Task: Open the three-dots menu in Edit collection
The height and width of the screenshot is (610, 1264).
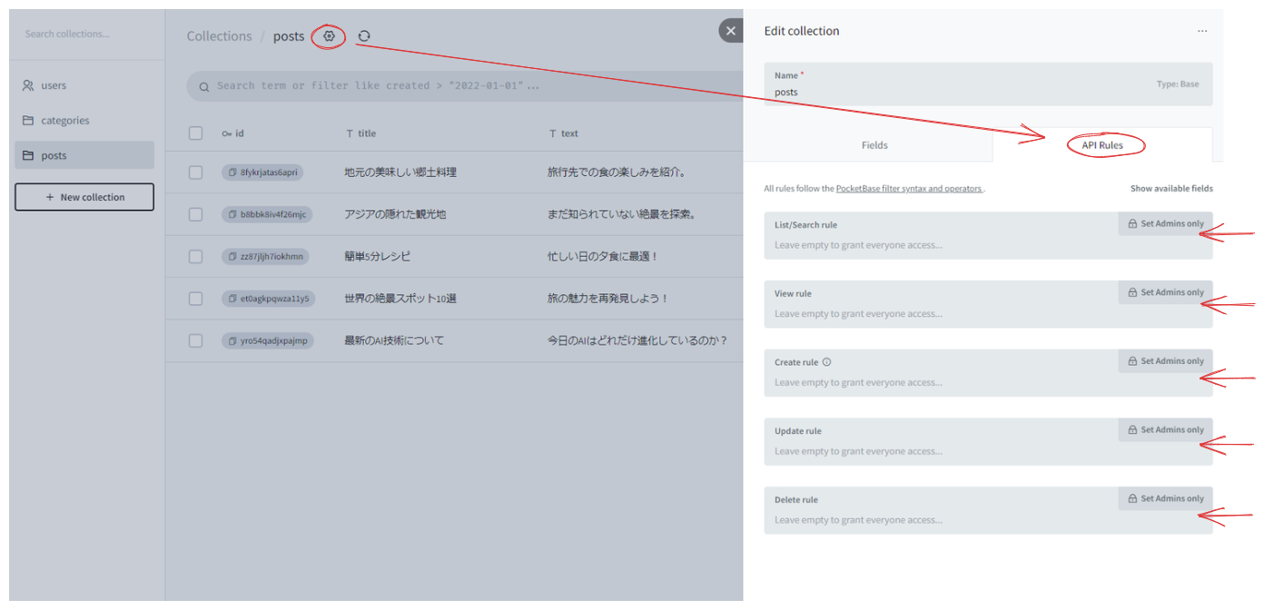Action: [x=1202, y=31]
